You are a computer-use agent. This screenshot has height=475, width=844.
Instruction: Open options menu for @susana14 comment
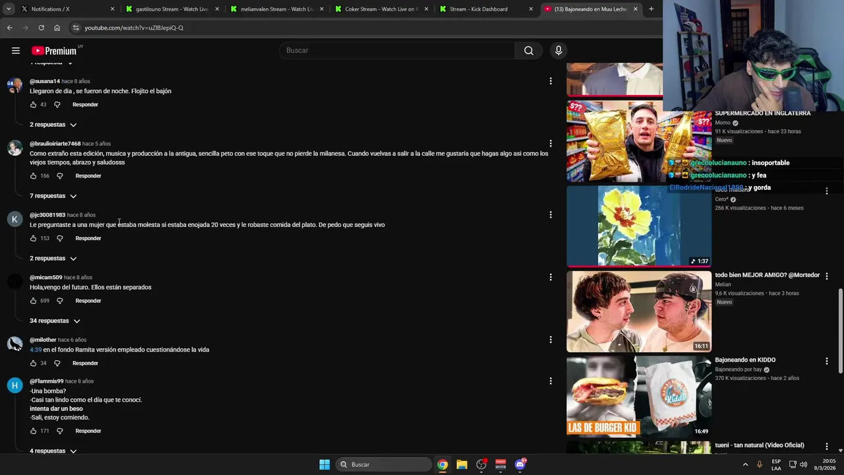(x=551, y=81)
